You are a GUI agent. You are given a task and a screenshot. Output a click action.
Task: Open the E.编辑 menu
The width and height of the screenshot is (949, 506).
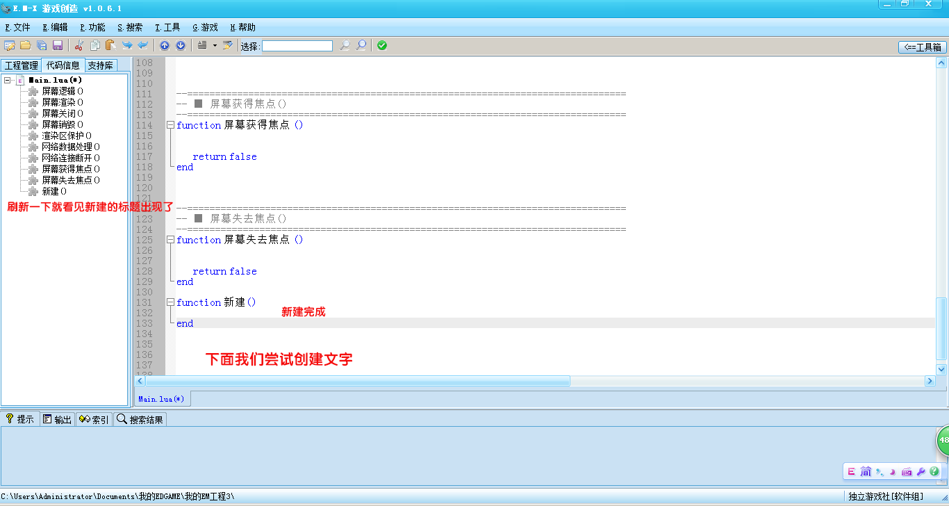(55, 27)
